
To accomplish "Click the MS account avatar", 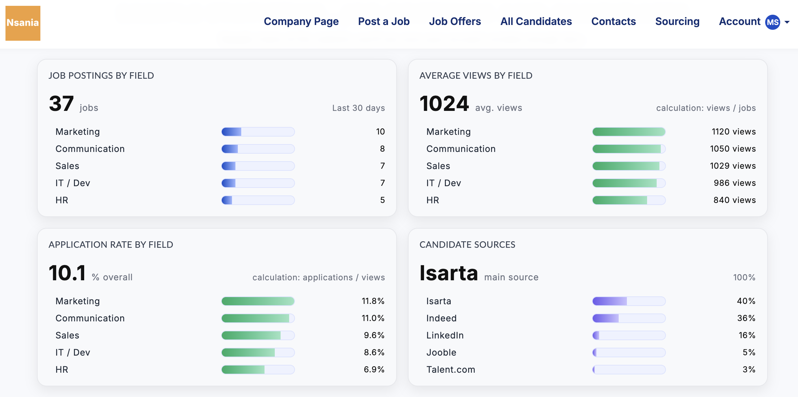I will (x=772, y=22).
